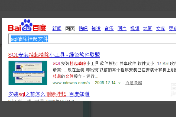
Task: Open the 地图 tab
Action: (x=148, y=28)
